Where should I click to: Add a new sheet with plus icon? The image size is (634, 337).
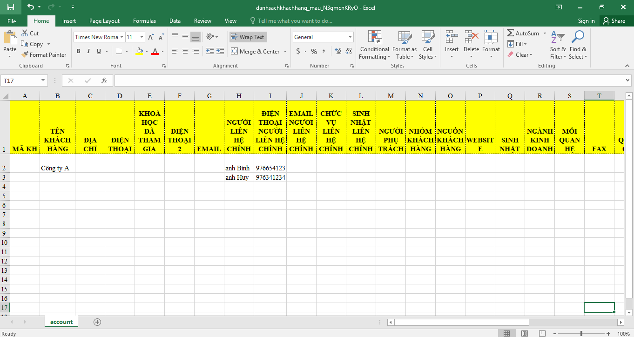click(x=97, y=322)
